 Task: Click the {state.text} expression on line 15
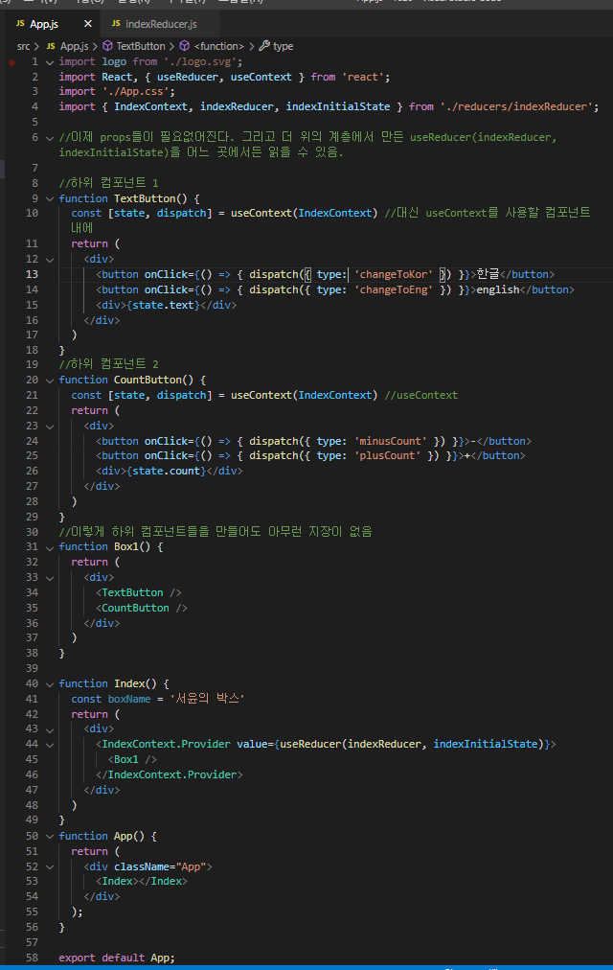pos(164,305)
